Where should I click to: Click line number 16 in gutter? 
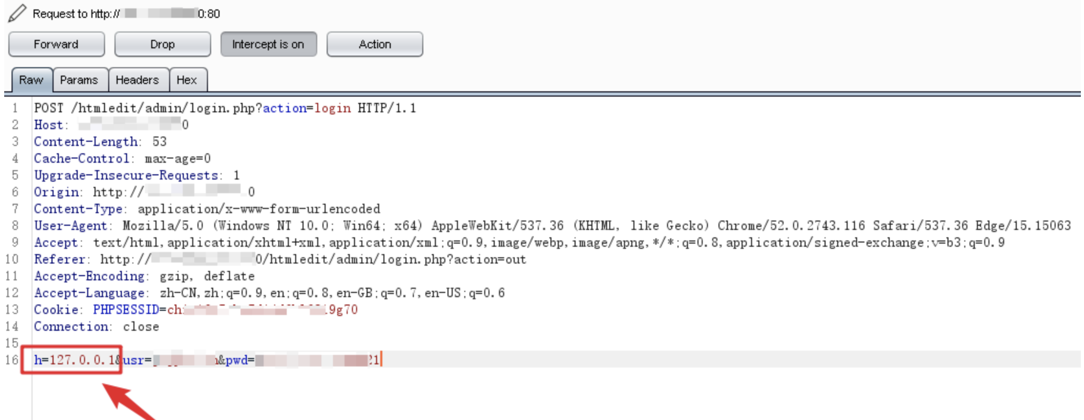click(x=12, y=360)
